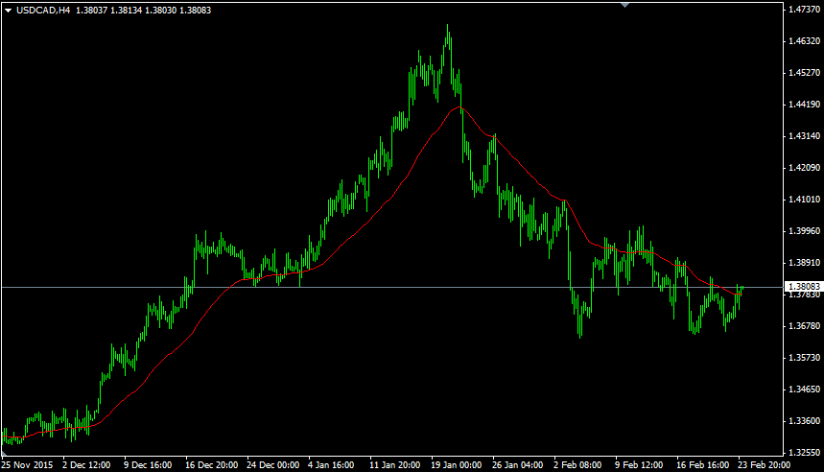Image resolution: width=824 pixels, height=472 pixels.
Task: Click the 1.39960 price scale label
Action: click(805, 231)
